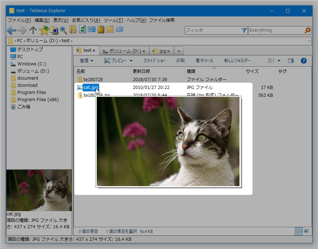Start the スライド ショー

click(155, 61)
